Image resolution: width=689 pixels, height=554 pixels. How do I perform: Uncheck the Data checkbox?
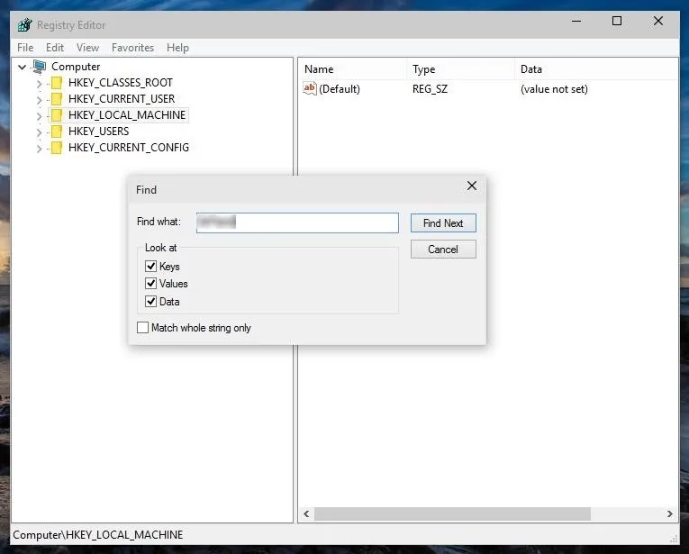pyautogui.click(x=150, y=302)
